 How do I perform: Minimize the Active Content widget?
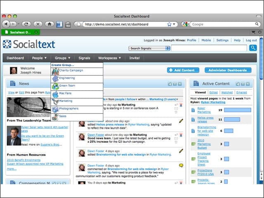pyautogui.click(x=243, y=84)
